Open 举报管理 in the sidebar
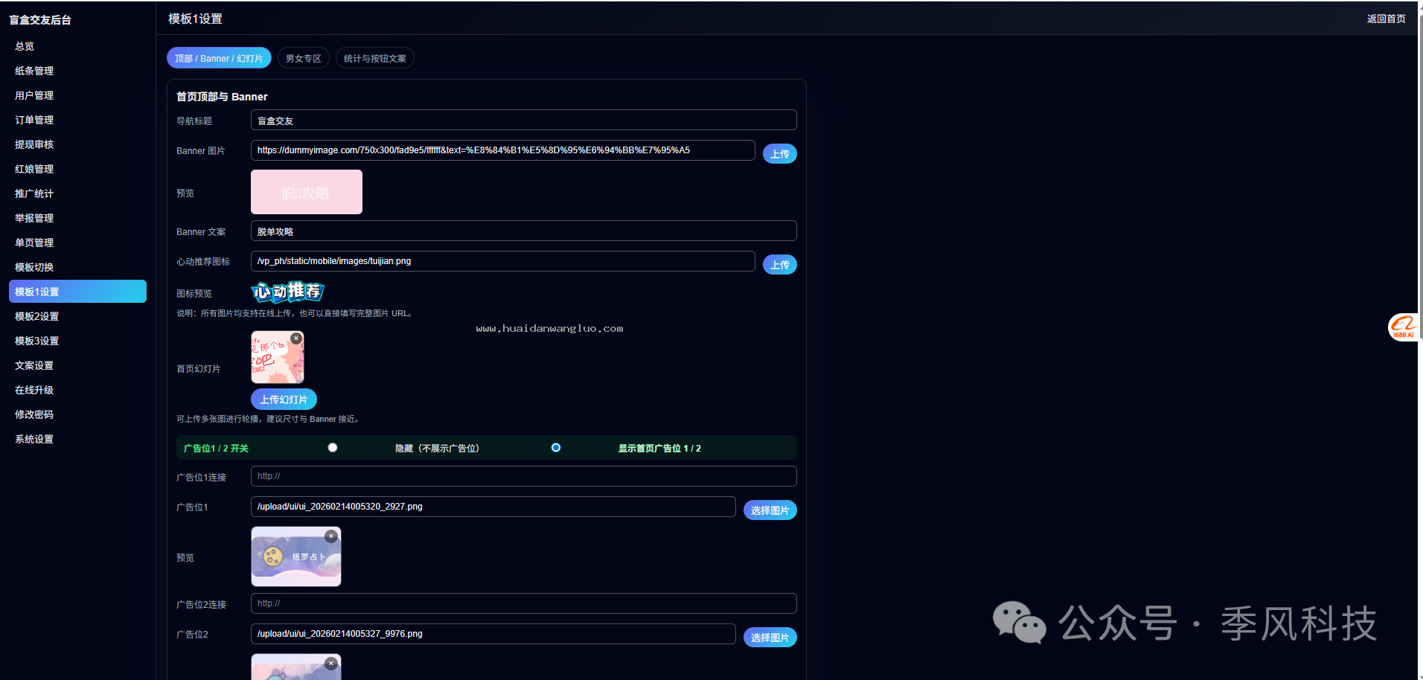Screen dimensions: 1423x680 coord(77,218)
